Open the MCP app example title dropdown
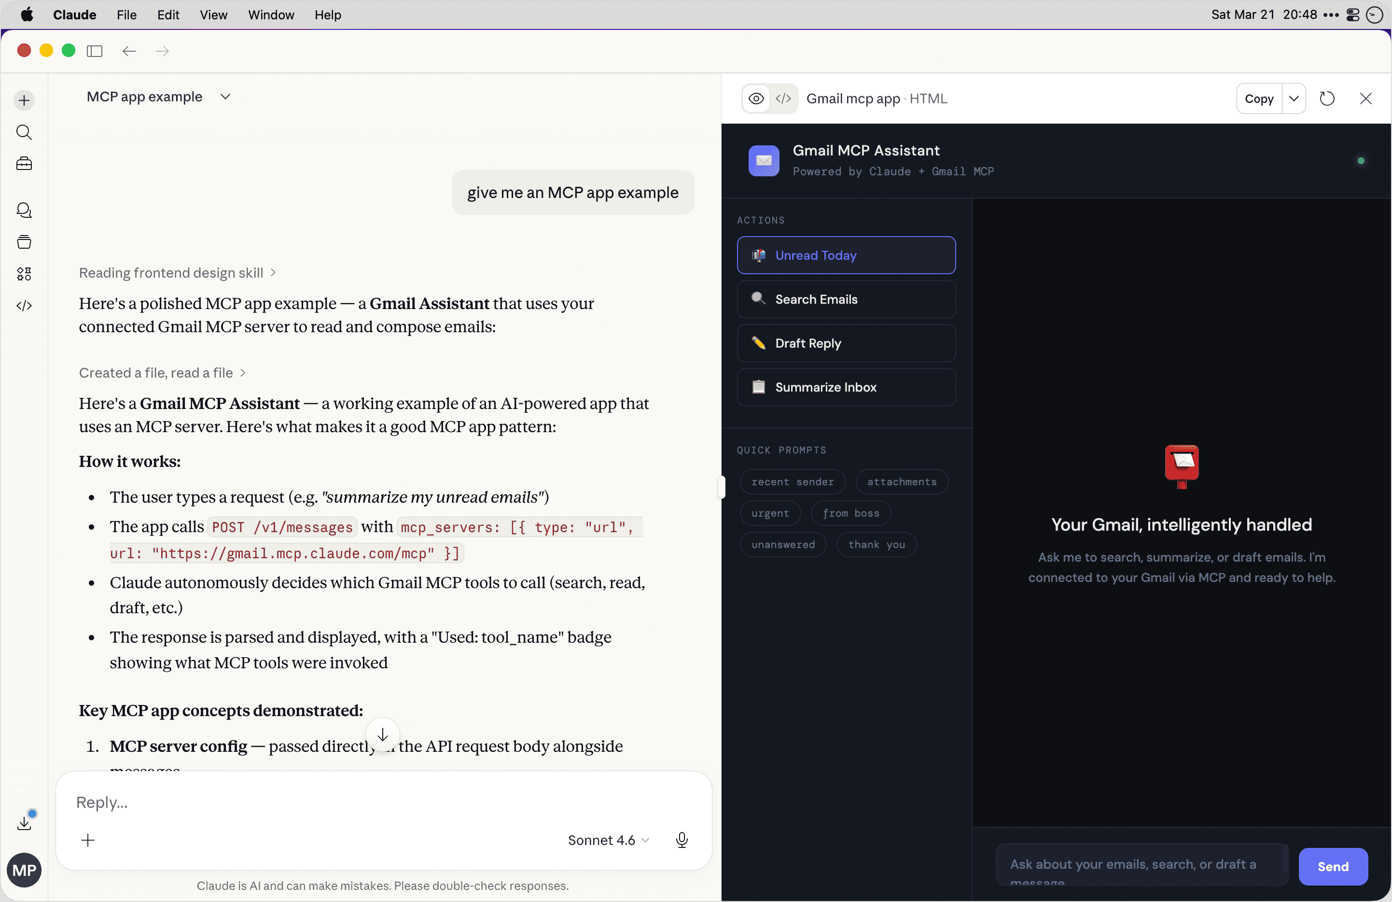 point(224,97)
